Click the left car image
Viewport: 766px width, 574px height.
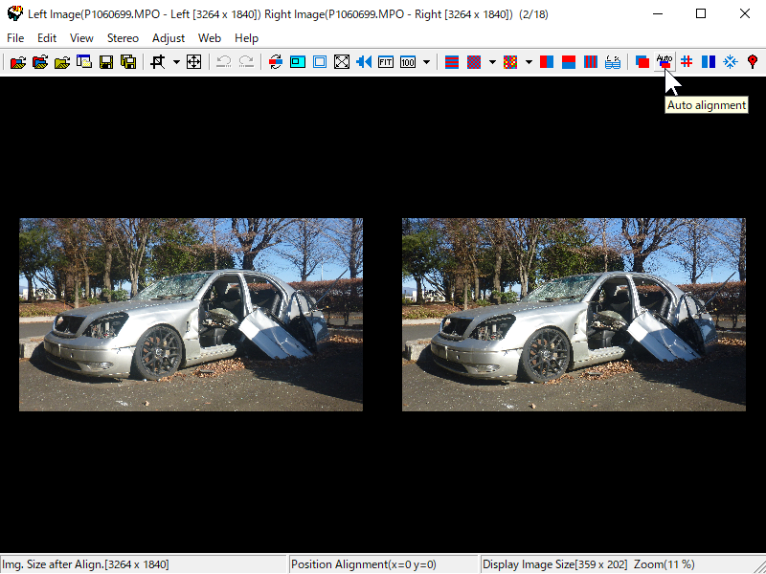(191, 315)
